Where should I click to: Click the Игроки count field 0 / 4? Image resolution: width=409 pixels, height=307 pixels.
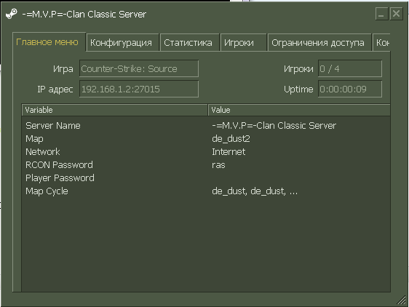click(x=350, y=68)
